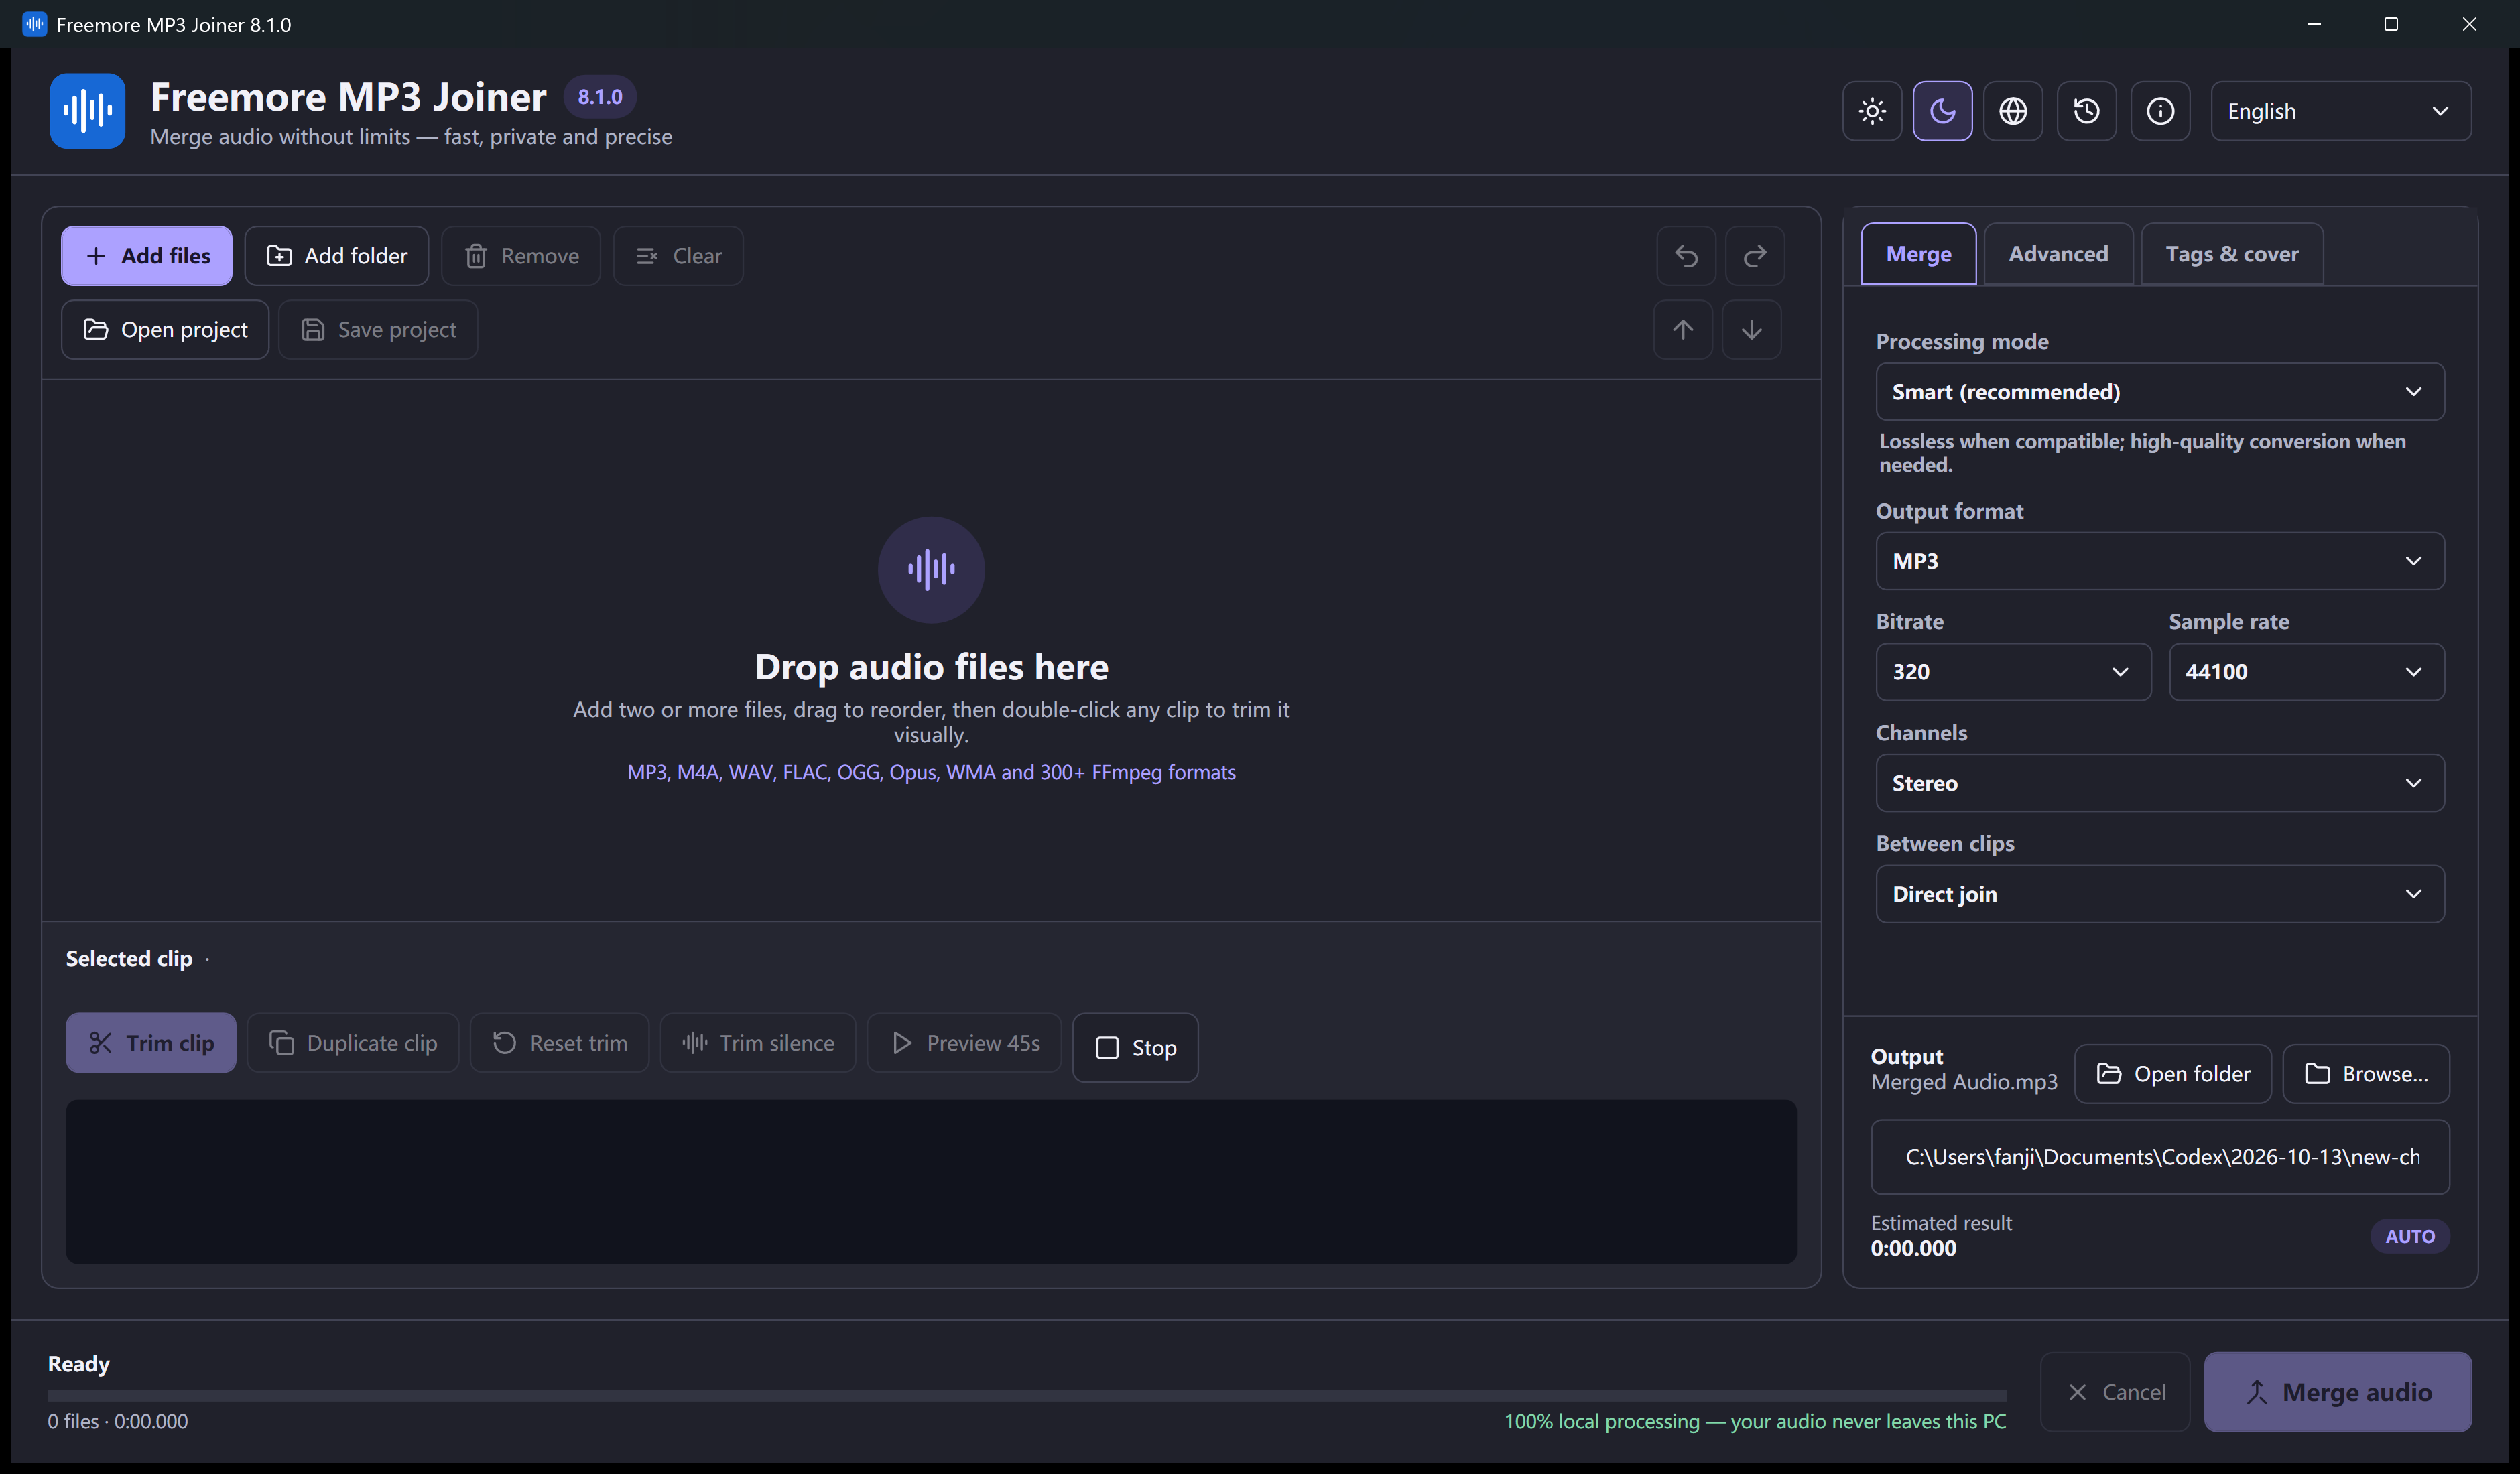Screen dimensions: 2520x1474
Task: Expand the Processing mode dropdown
Action: tap(2160, 392)
